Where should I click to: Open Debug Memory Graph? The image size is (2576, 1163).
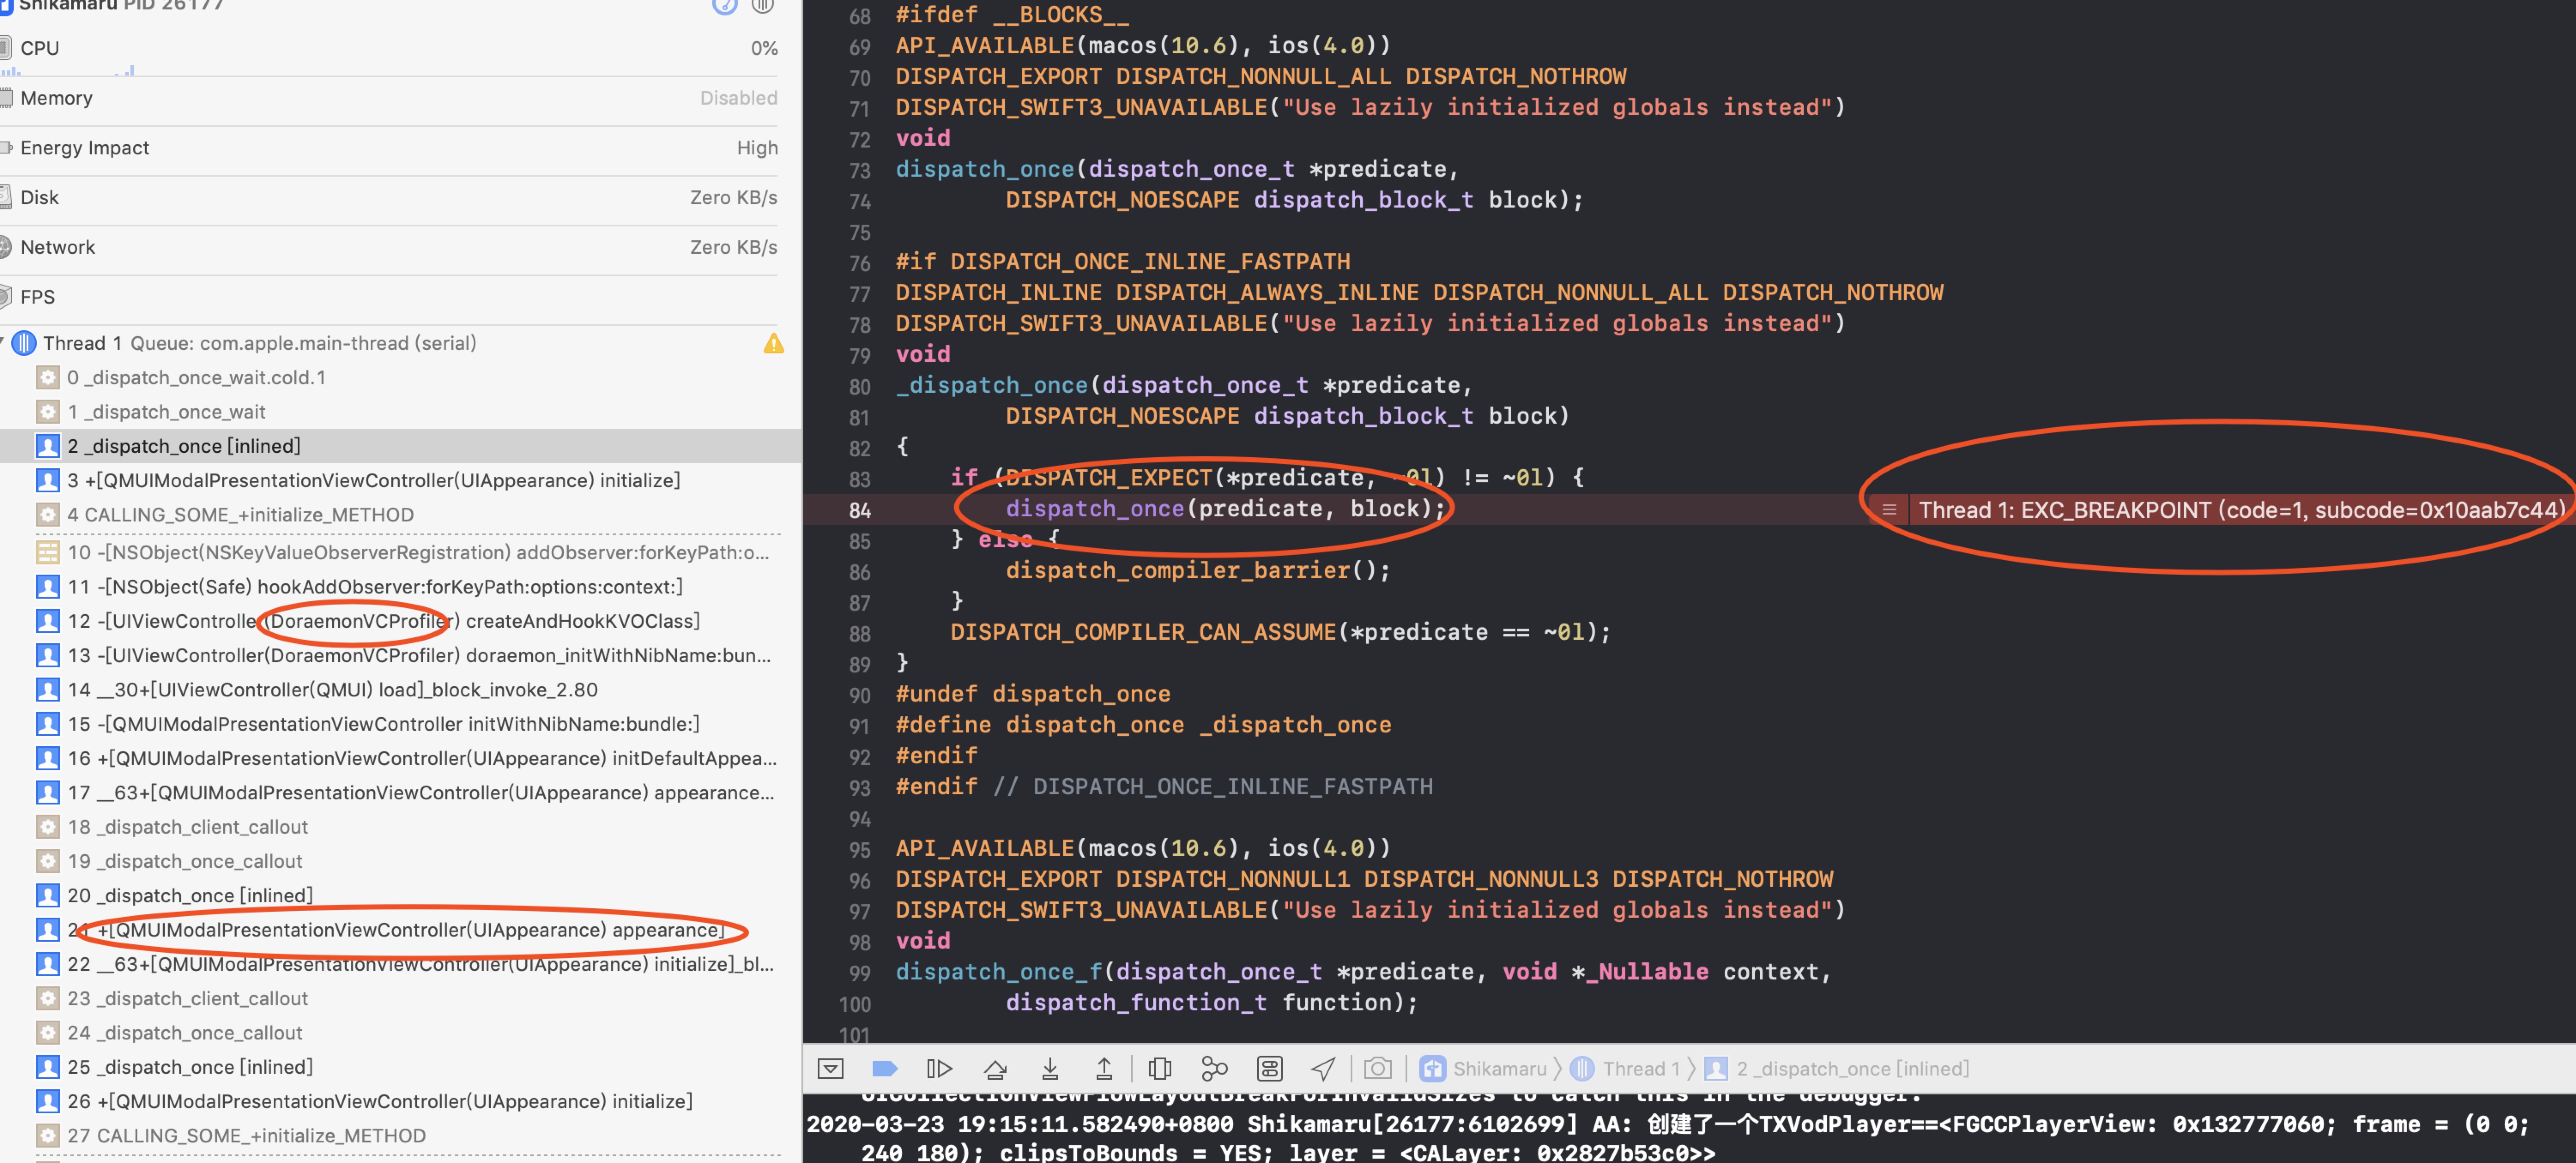click(1214, 1069)
